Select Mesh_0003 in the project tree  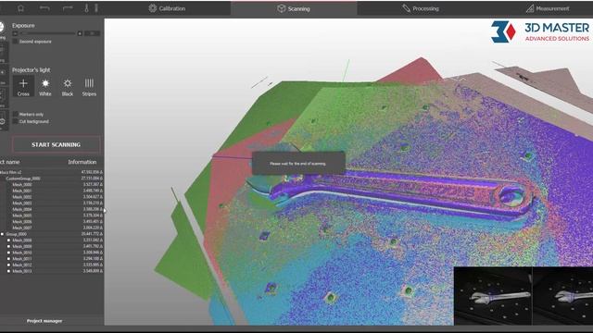[22, 203]
